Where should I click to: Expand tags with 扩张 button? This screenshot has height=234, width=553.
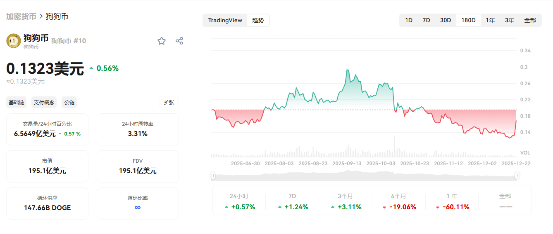tap(169, 103)
